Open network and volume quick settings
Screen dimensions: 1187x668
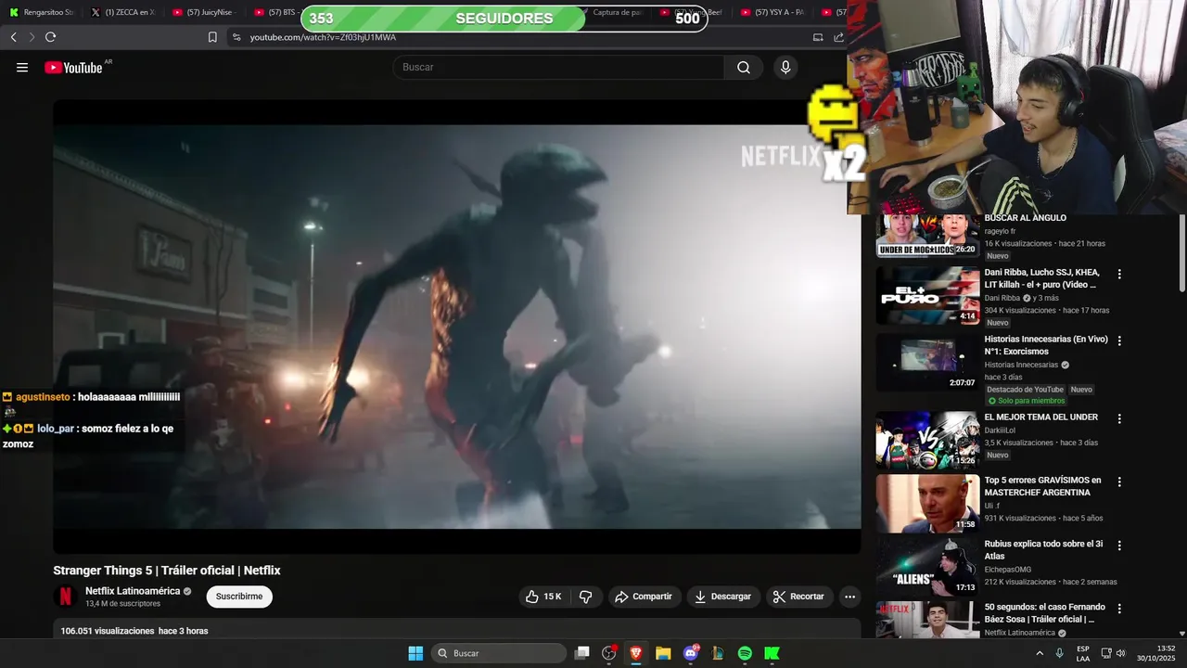(x=1113, y=653)
